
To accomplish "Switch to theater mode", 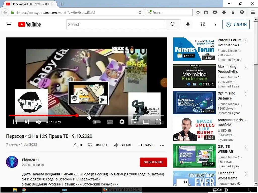I will [x=146, y=122].
